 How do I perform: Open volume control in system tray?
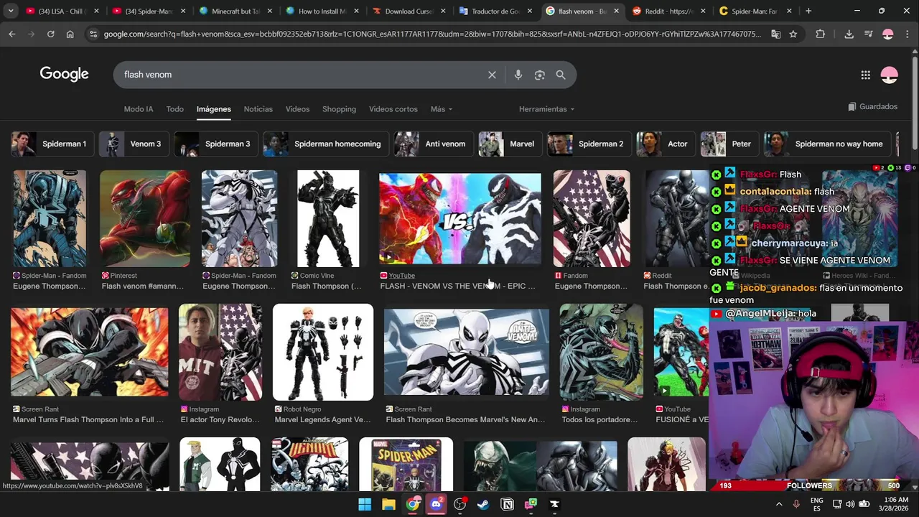coord(850,504)
